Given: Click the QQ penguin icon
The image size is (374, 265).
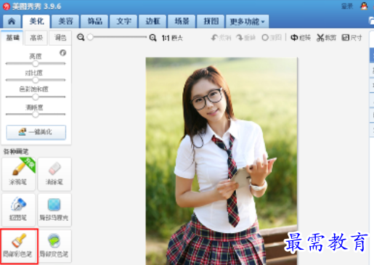Looking at the screenshot, I should (364, 6).
